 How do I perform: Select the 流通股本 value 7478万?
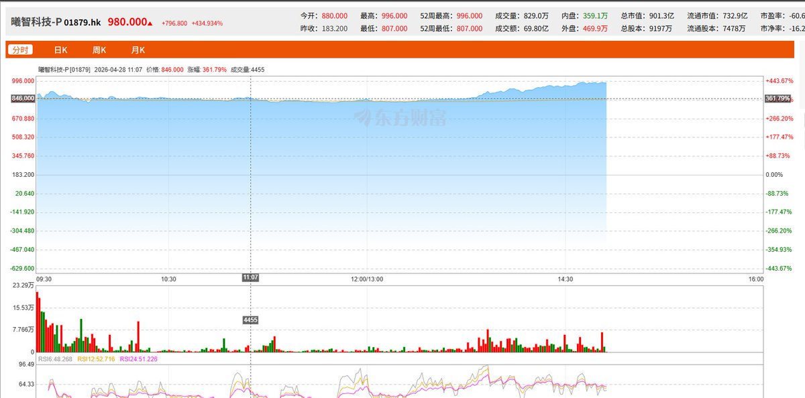[x=735, y=29]
